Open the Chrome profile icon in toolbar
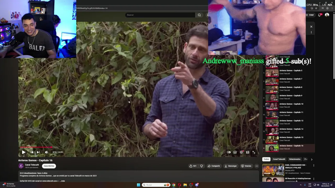This screenshot has height=188, width=335. 327,8
